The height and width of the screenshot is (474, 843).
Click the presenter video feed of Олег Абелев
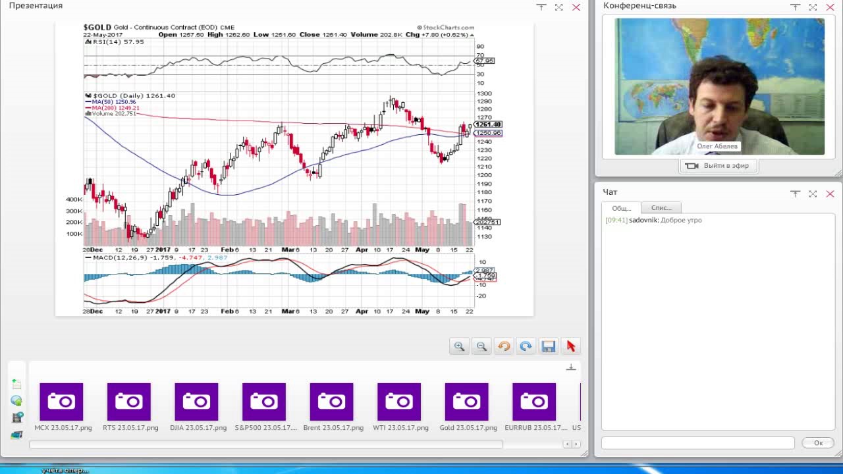tap(719, 86)
